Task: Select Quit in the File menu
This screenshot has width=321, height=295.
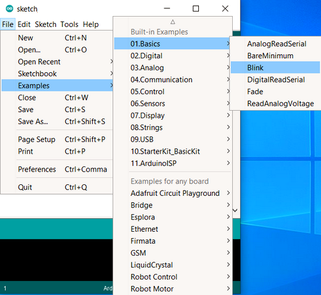Action: (x=57, y=187)
